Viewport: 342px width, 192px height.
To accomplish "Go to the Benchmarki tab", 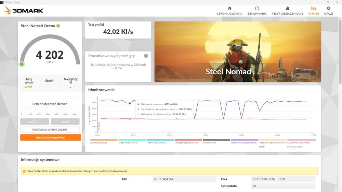I will click(257, 11).
